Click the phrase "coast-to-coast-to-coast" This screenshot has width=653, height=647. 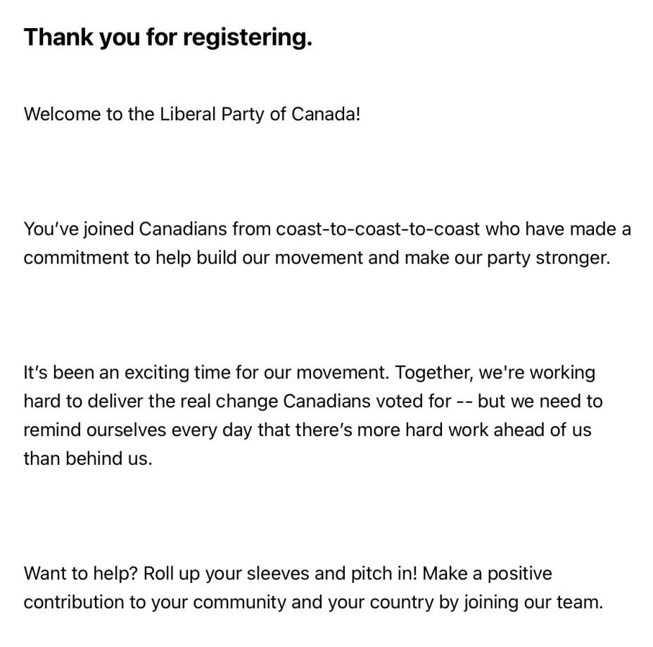(378, 229)
